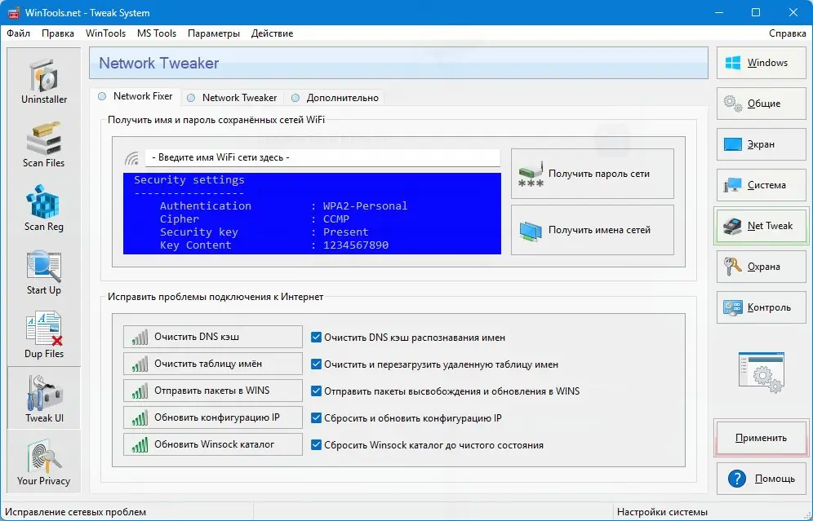This screenshot has height=521, width=813.
Task: Open the Your Privacy tool
Action: pyautogui.click(x=43, y=461)
